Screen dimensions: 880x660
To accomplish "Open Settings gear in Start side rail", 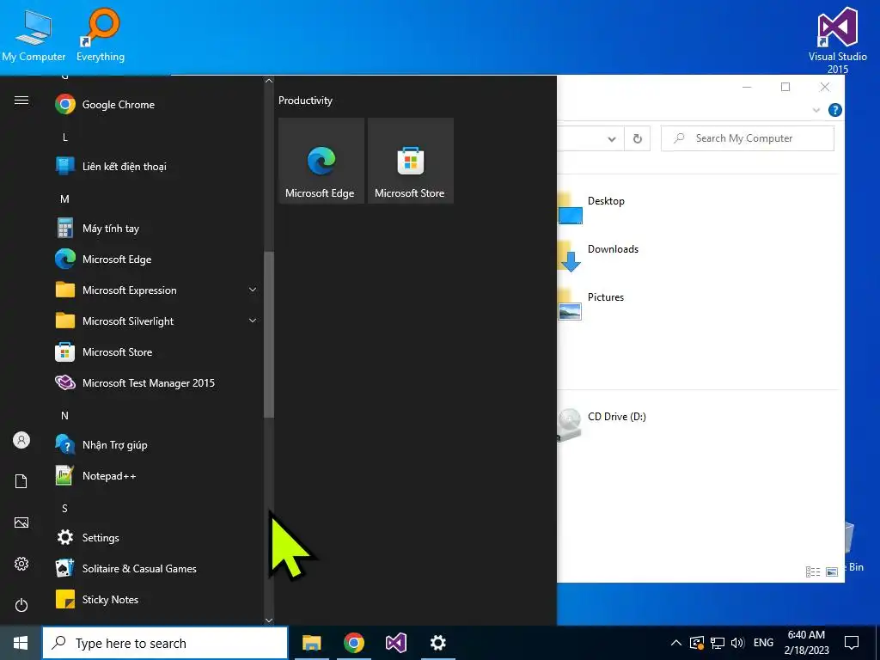I will click(21, 564).
